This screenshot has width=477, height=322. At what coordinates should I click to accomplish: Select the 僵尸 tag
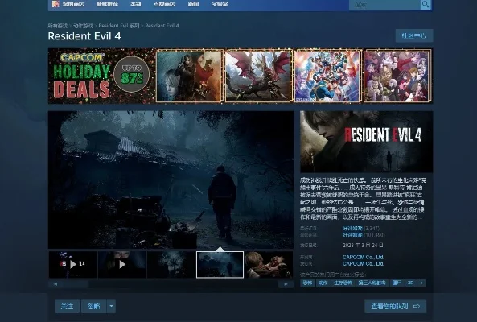click(x=397, y=283)
